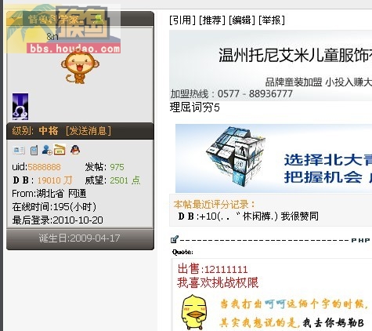
Task: Open the children's clothing ad banner
Action: (270, 65)
